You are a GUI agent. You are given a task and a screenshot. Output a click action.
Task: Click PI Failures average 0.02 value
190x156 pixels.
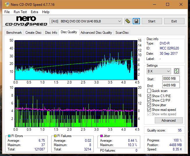tap(88, 141)
